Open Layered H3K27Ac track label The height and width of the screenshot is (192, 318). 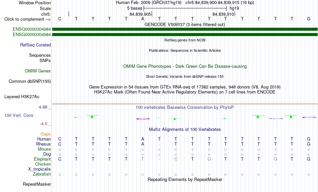tap(22, 97)
